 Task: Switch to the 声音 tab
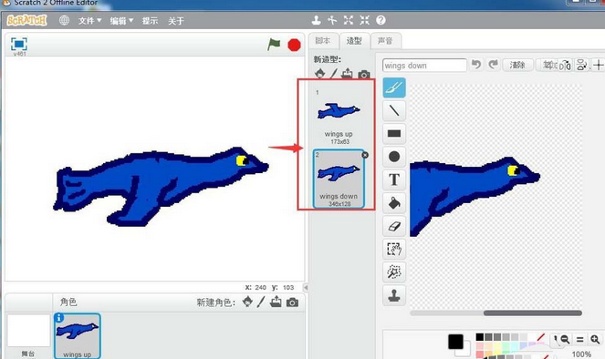coord(385,41)
